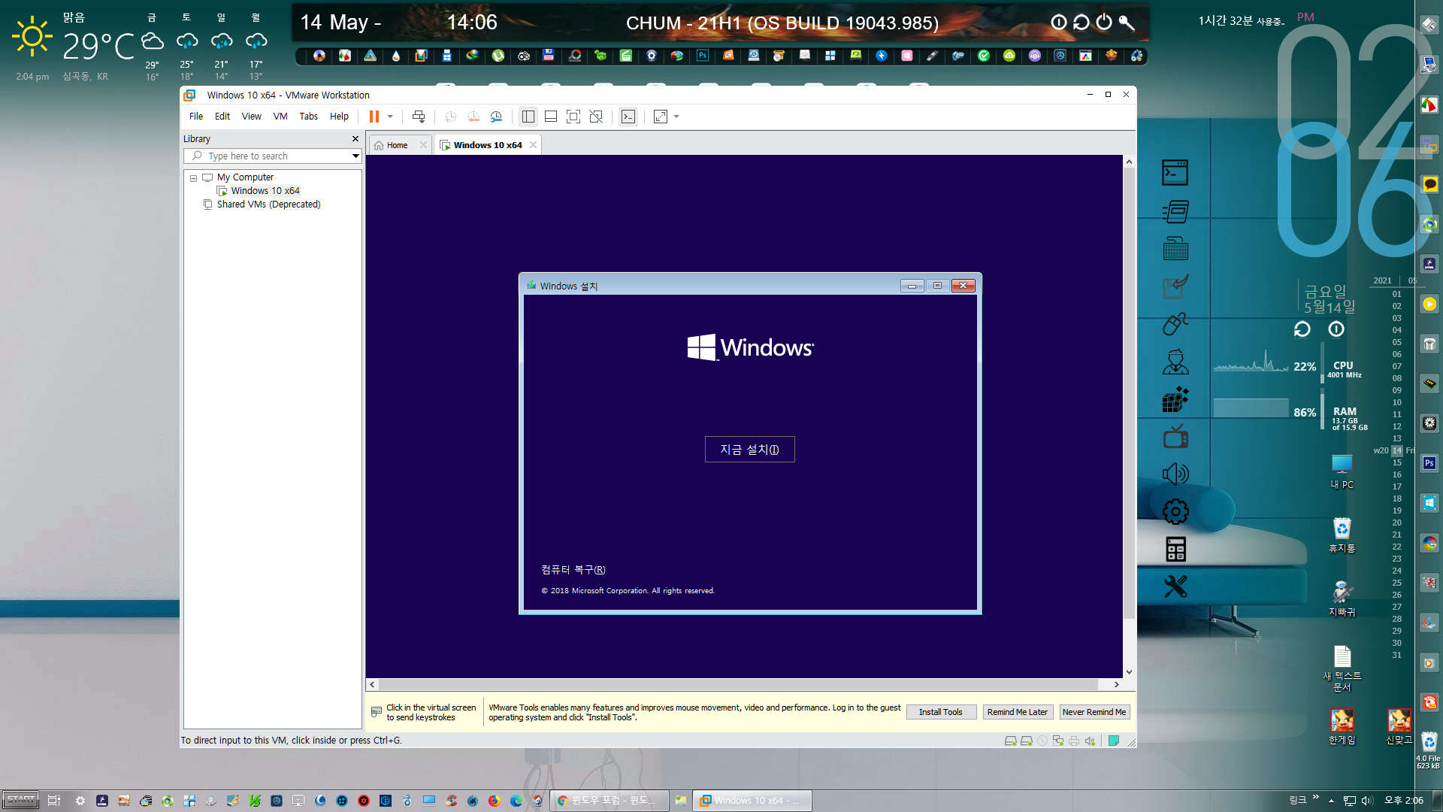
Task: Toggle the console view
Action: click(x=628, y=117)
